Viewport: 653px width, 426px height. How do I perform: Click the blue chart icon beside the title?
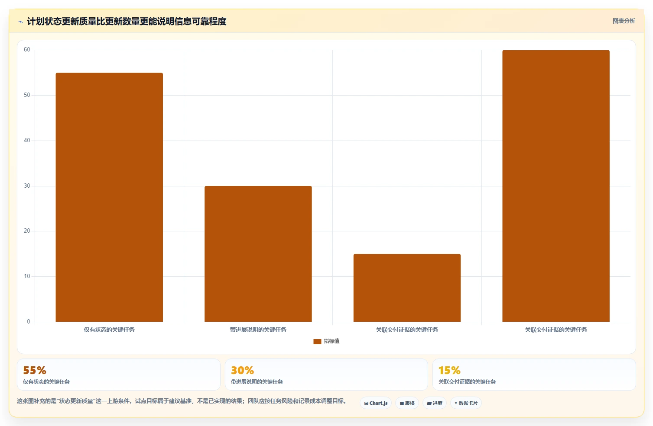[x=20, y=22]
